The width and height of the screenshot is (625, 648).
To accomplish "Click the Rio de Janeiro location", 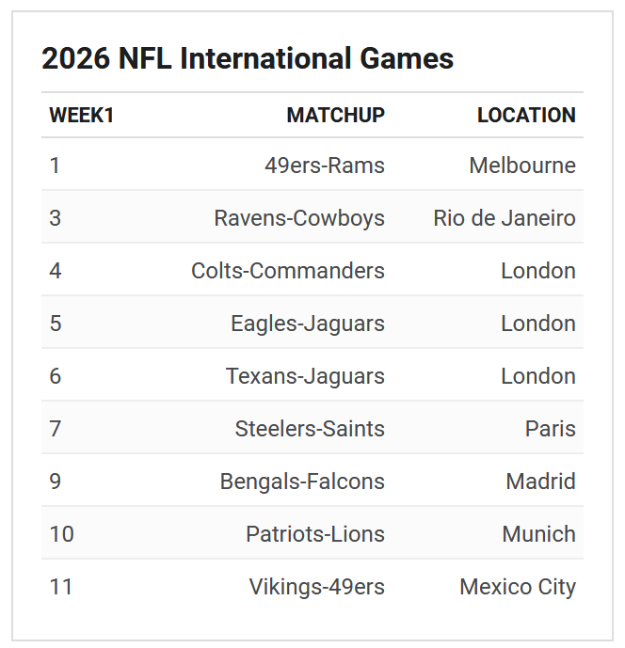I will [x=505, y=218].
